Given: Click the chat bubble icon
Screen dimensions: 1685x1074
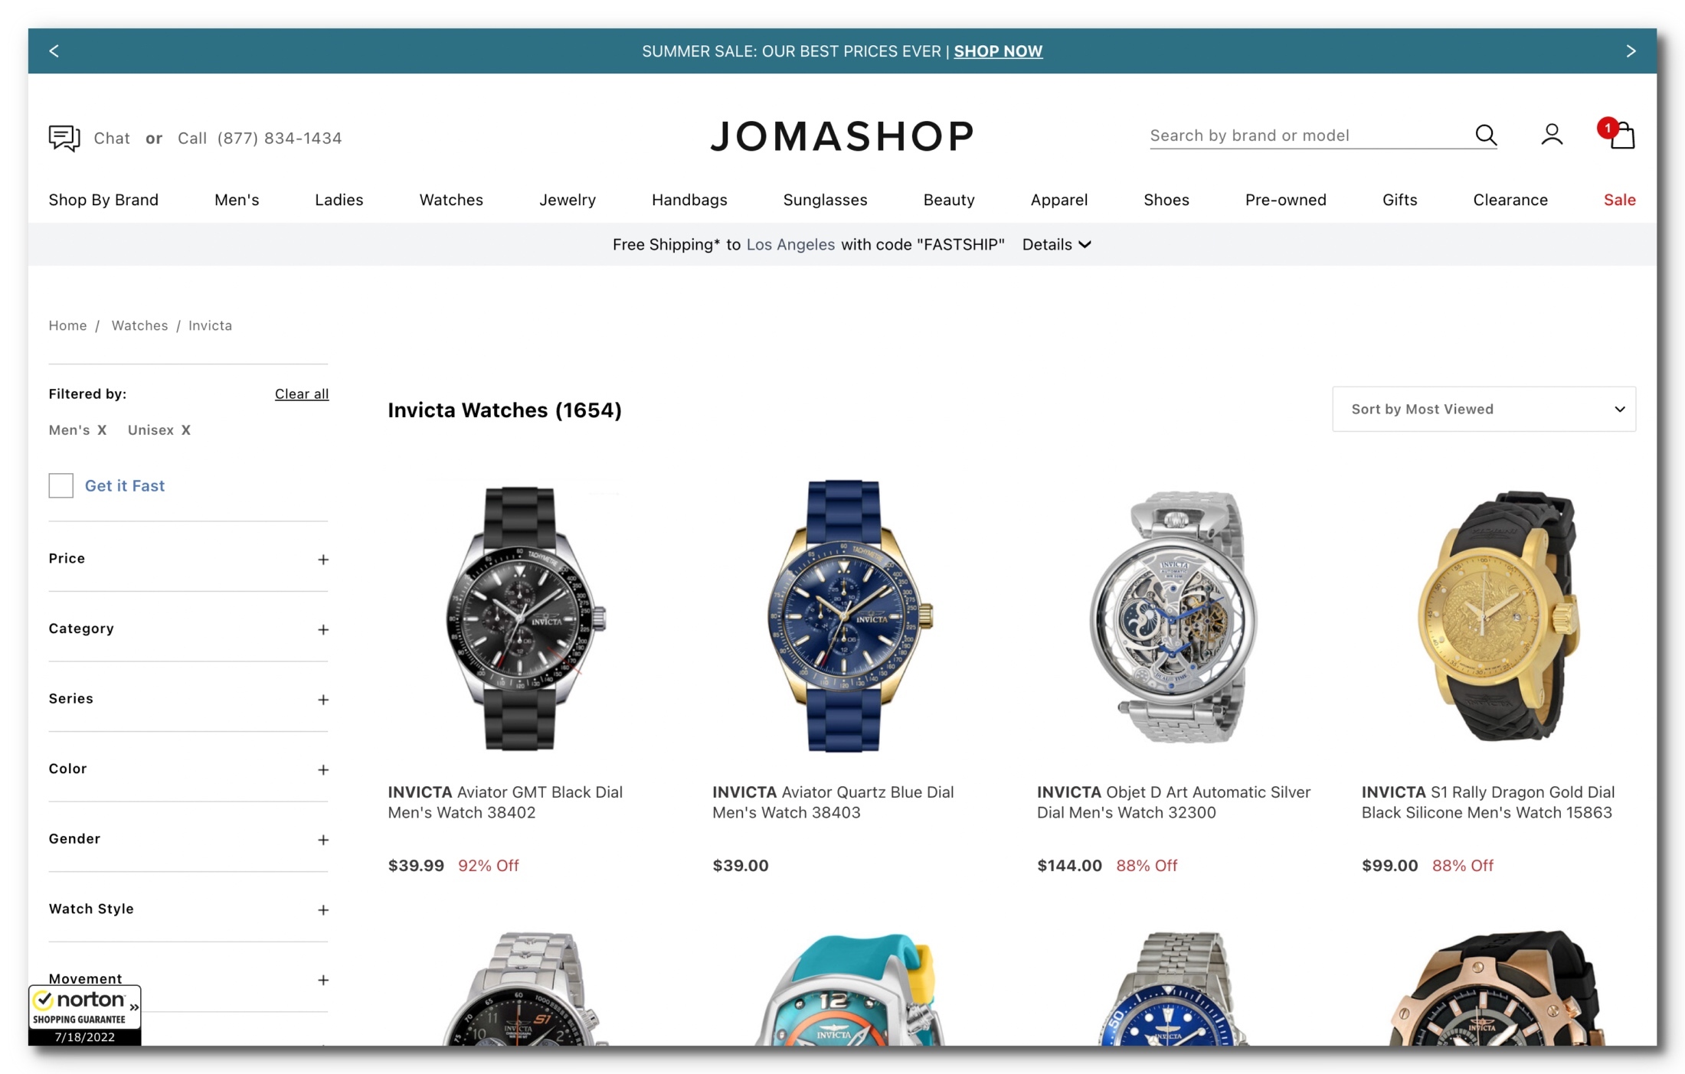Looking at the screenshot, I should (64, 138).
